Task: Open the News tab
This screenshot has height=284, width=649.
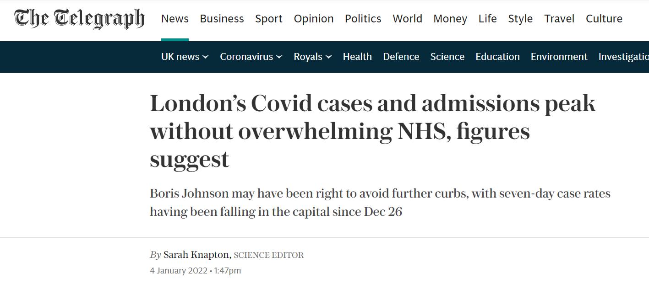Action: pyautogui.click(x=175, y=19)
